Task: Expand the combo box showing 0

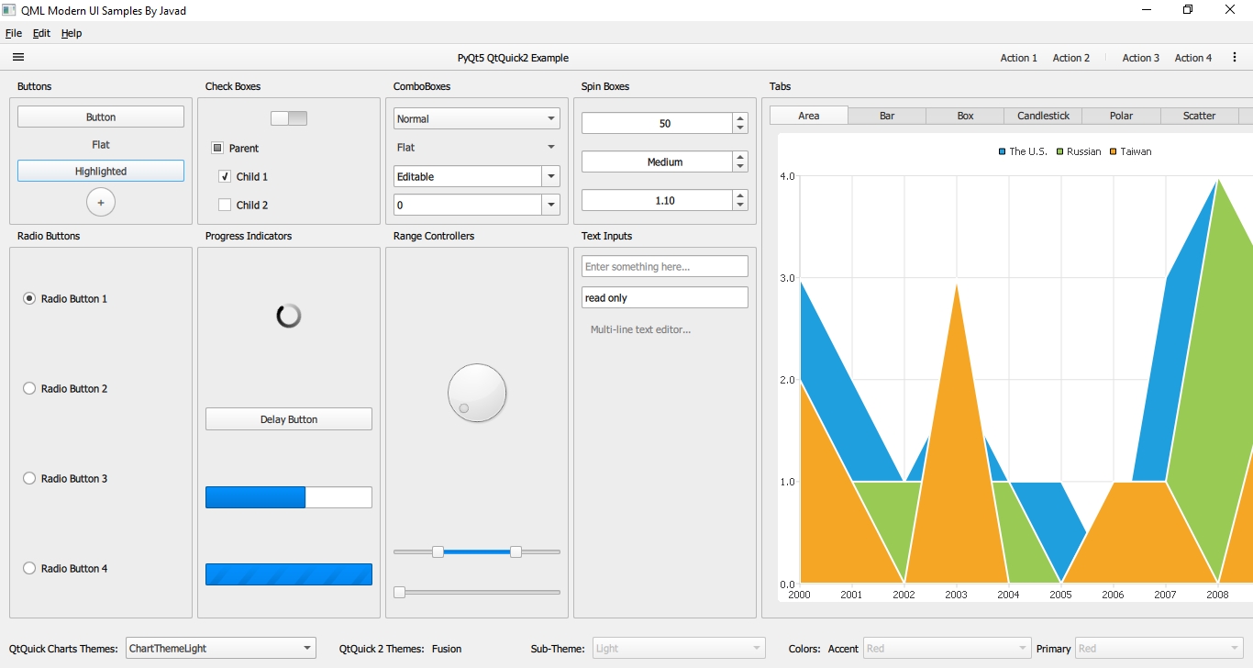Action: pos(551,205)
